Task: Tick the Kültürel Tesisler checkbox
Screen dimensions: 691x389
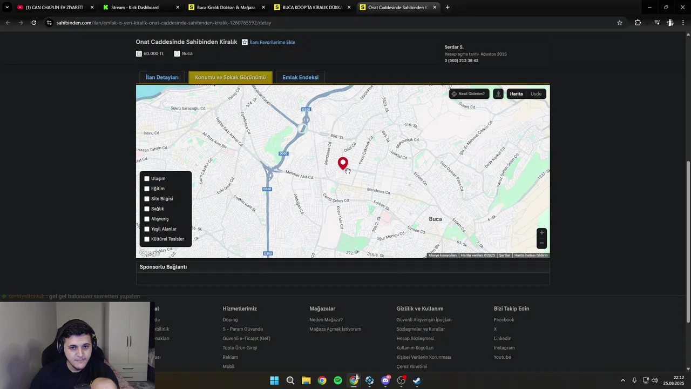Action: [x=147, y=239]
